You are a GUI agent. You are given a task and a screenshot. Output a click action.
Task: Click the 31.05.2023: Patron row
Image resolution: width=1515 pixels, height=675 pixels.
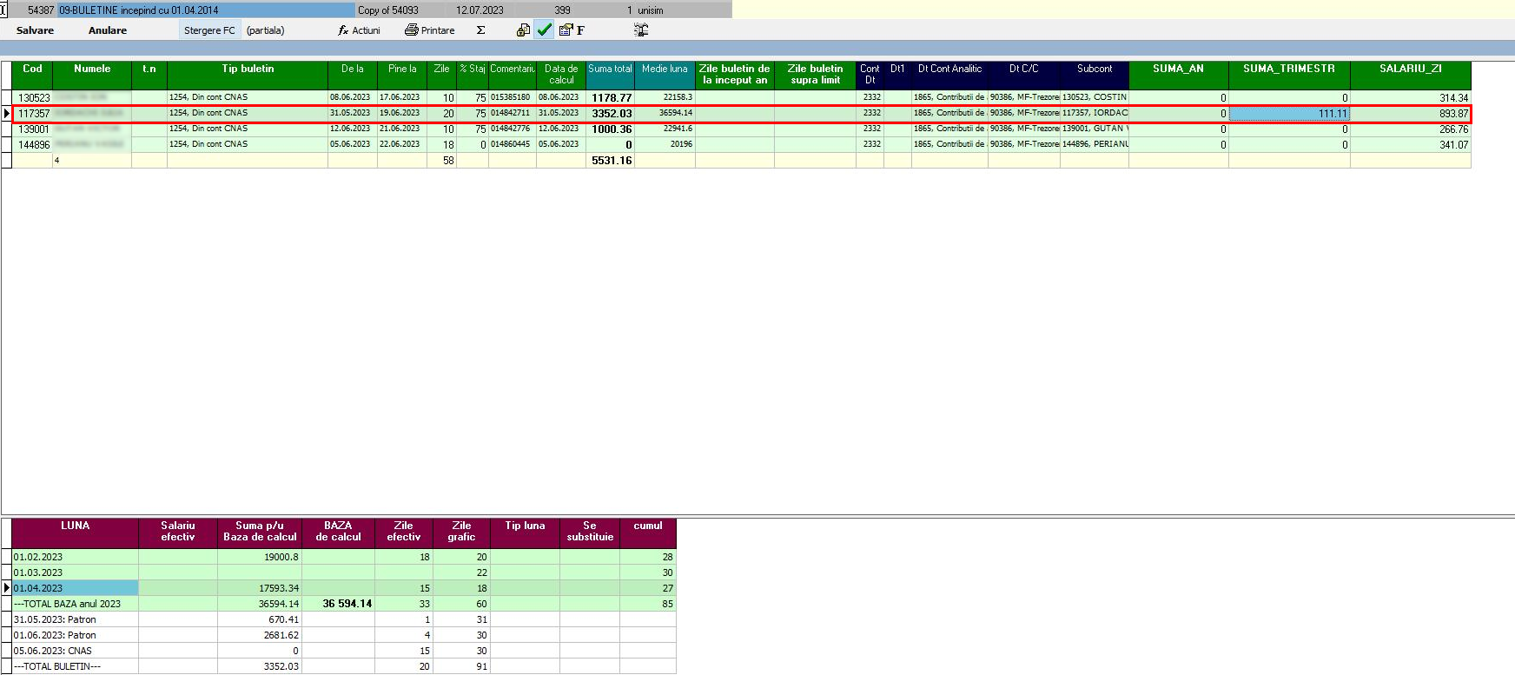[344, 619]
